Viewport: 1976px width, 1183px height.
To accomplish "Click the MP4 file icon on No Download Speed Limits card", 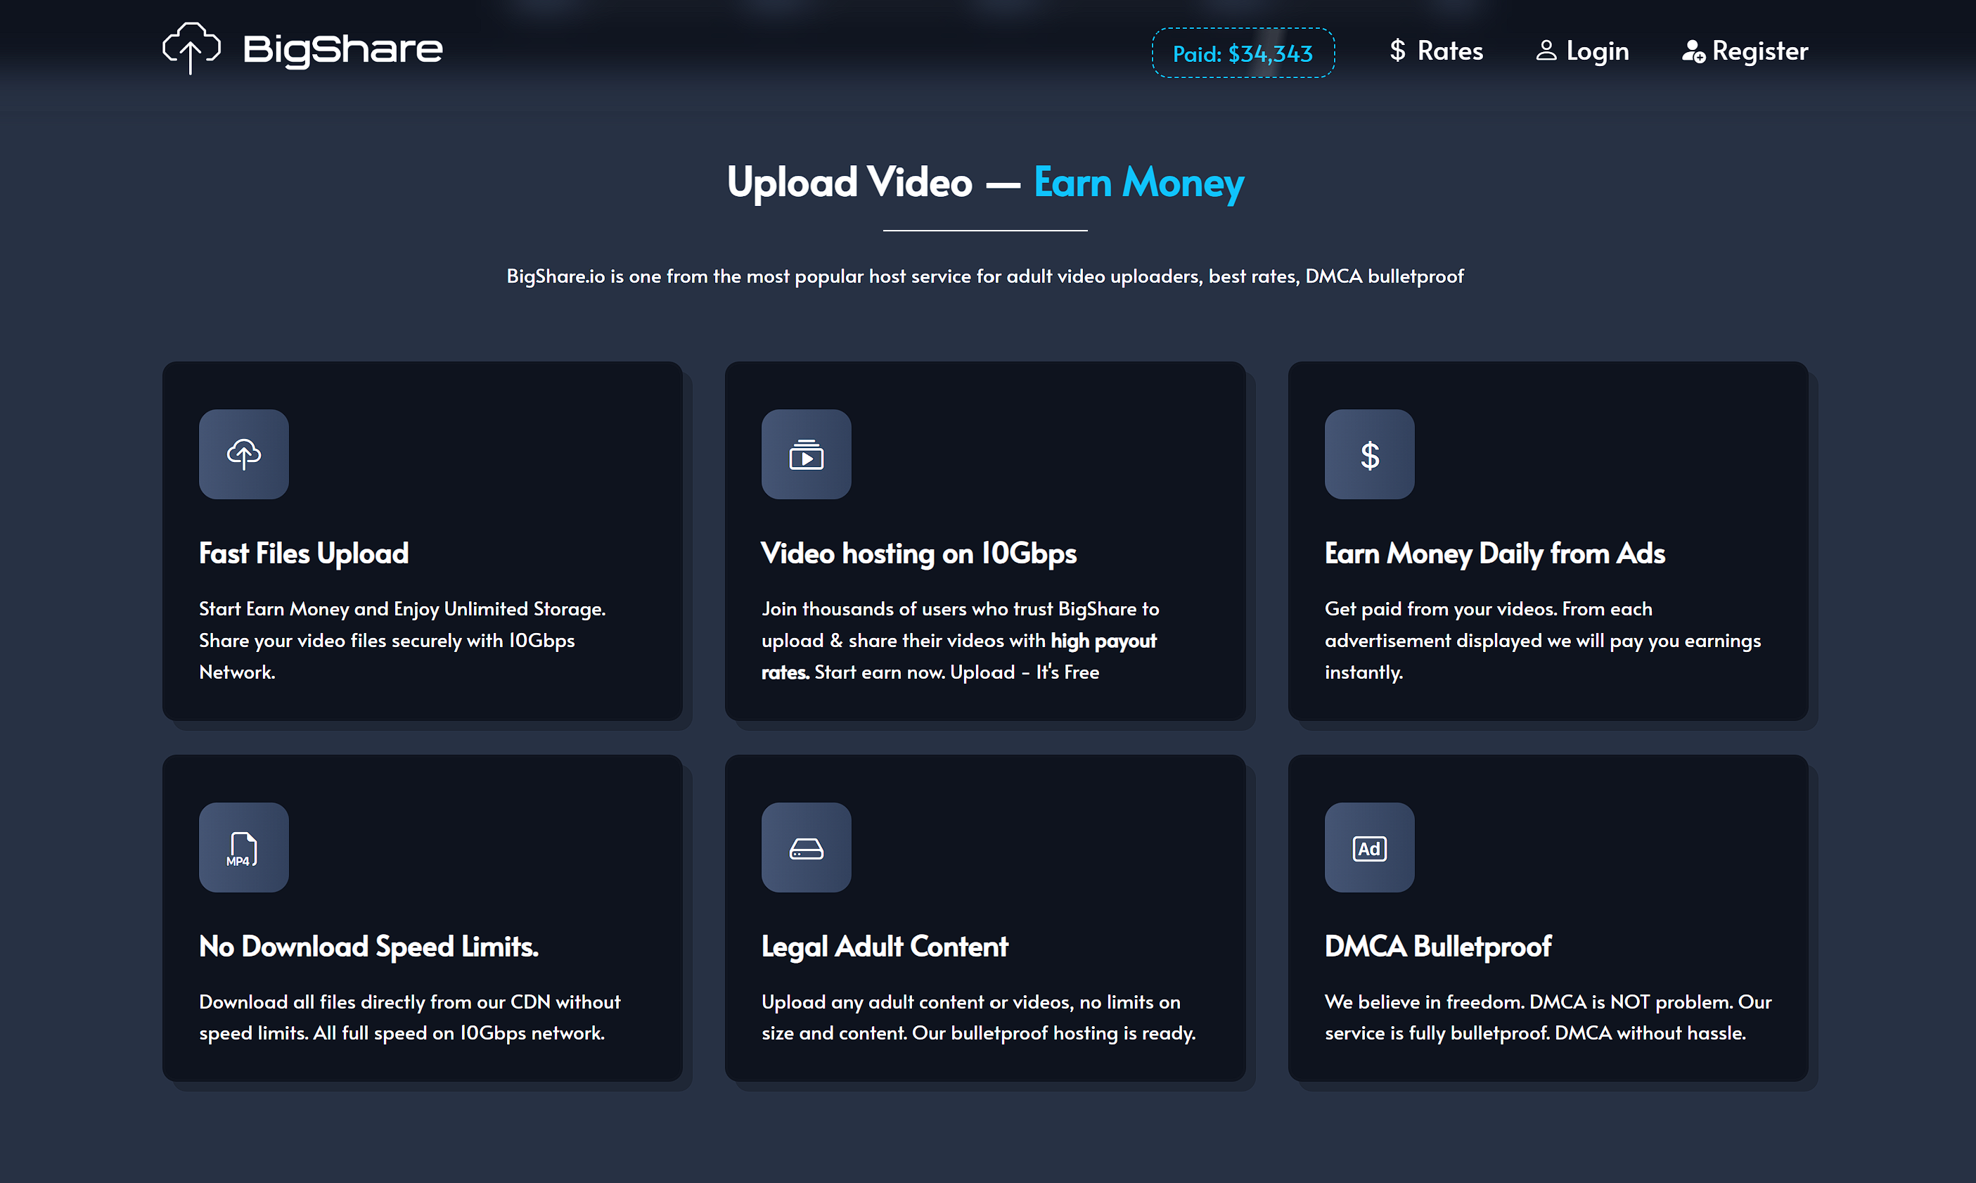I will (243, 848).
